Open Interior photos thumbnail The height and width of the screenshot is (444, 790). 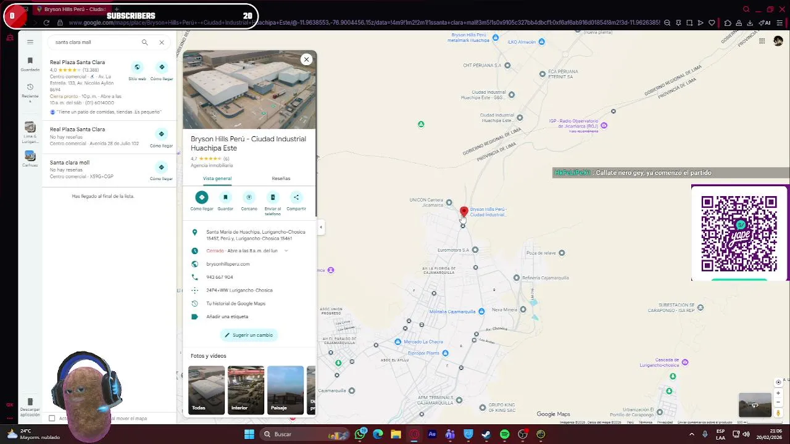click(x=246, y=390)
